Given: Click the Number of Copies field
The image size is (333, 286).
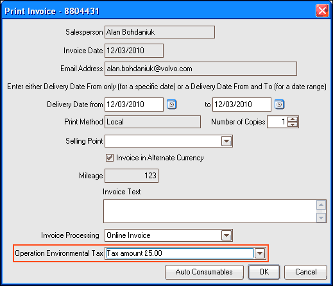Looking at the screenshot, I should 277,122.
